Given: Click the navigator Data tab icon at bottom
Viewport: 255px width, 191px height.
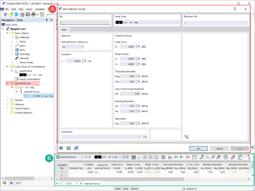Looking at the screenshot, I should pos(4,183).
